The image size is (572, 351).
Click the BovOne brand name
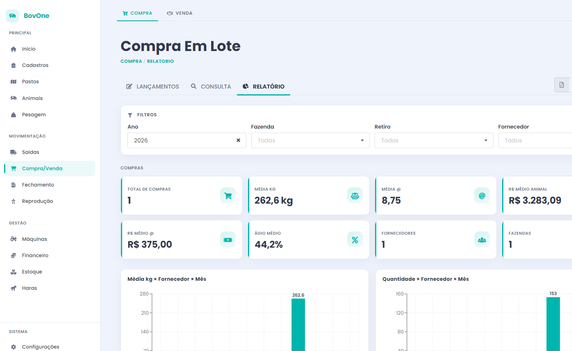(x=36, y=16)
